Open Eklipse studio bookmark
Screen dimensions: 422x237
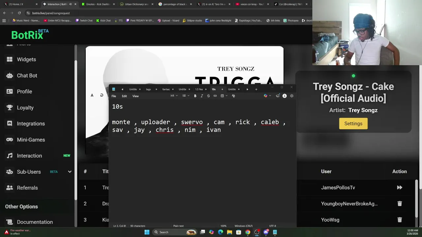pos(192,20)
